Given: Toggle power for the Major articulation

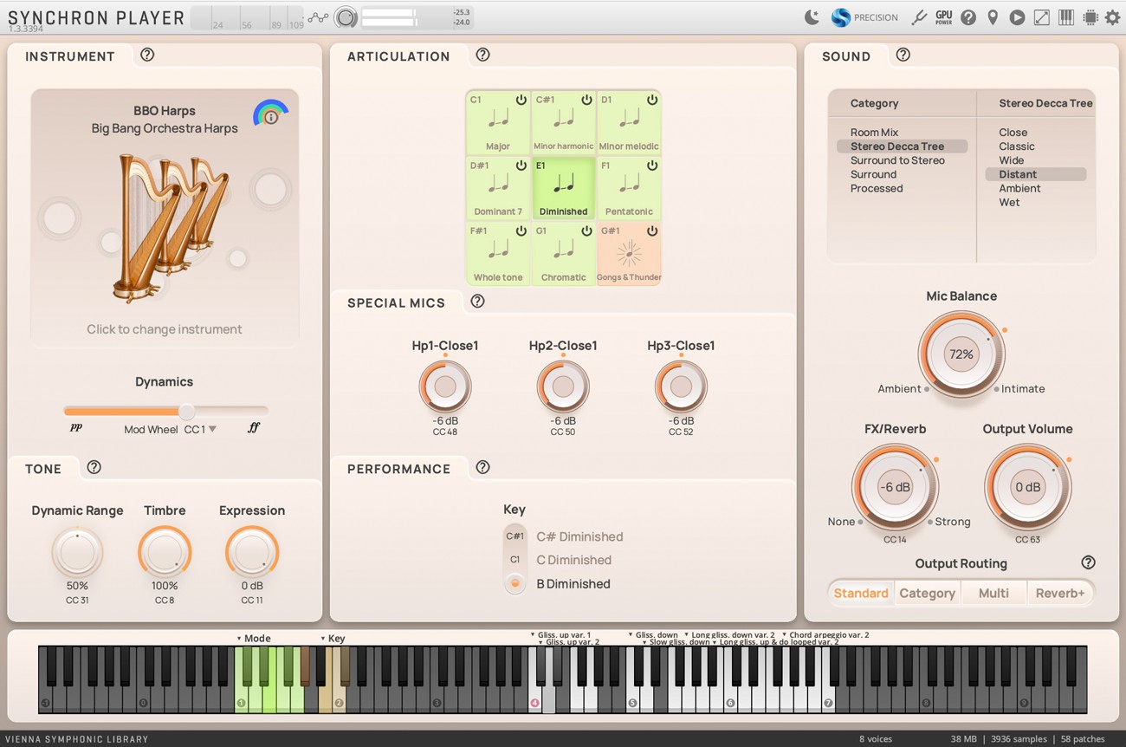Looking at the screenshot, I should [x=521, y=100].
